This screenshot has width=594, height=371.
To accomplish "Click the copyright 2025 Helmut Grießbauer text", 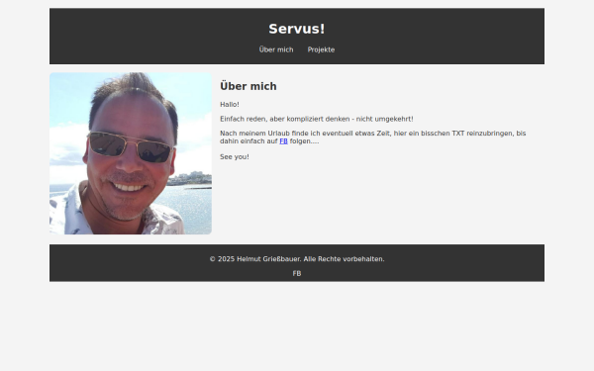I will click(297, 259).
